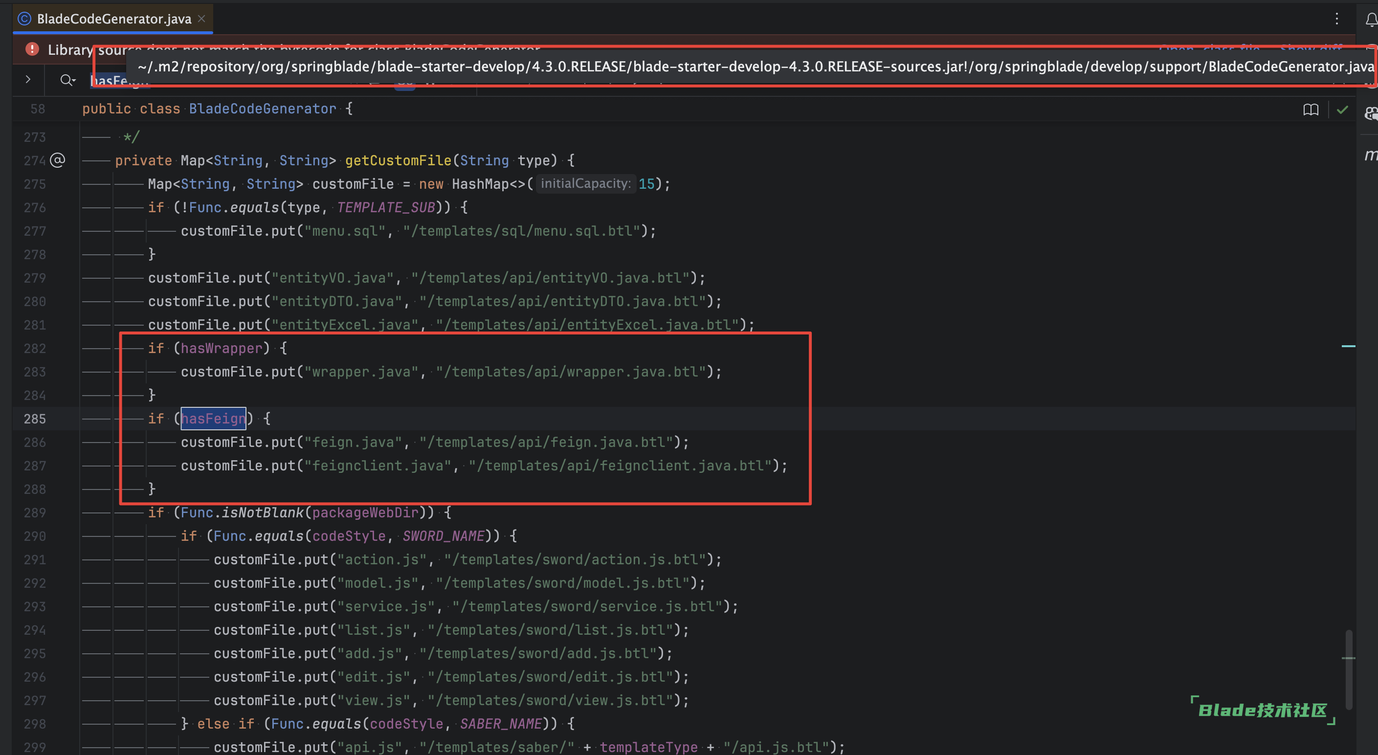Click the "add.js" string
Viewport: 1378px width, 755px height.
point(370,654)
